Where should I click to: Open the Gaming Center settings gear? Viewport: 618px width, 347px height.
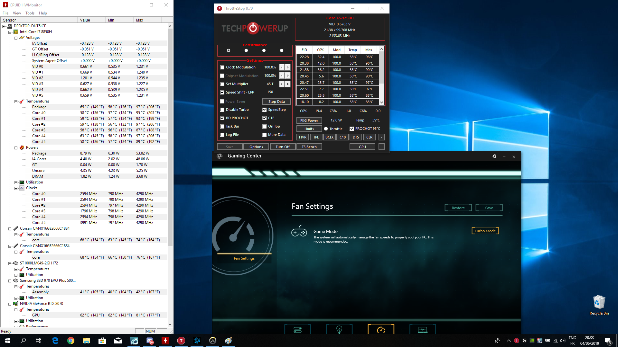pyautogui.click(x=494, y=156)
